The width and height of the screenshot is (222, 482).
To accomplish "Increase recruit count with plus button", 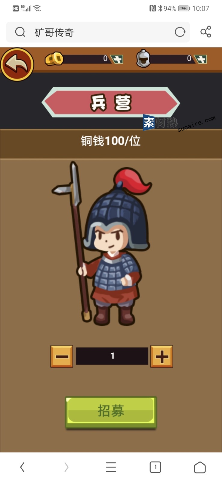I will [162, 356].
